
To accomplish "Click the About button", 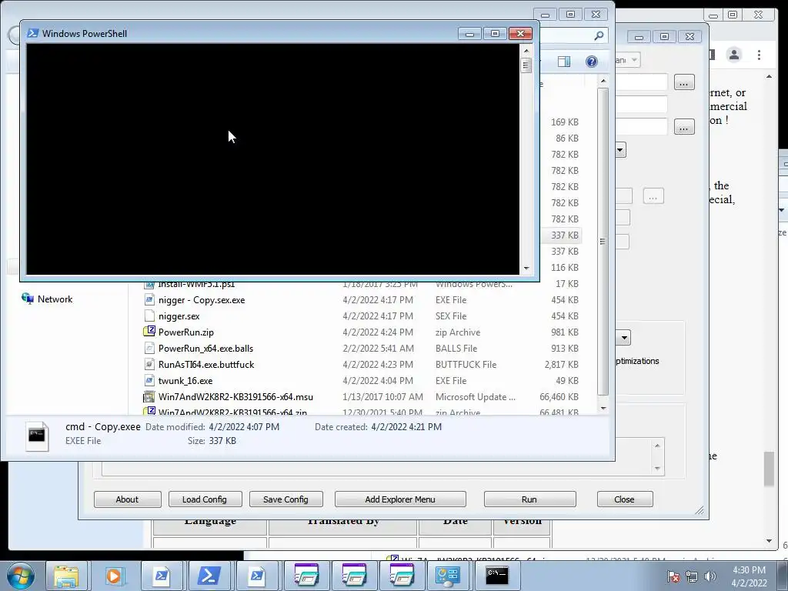I will click(x=127, y=499).
